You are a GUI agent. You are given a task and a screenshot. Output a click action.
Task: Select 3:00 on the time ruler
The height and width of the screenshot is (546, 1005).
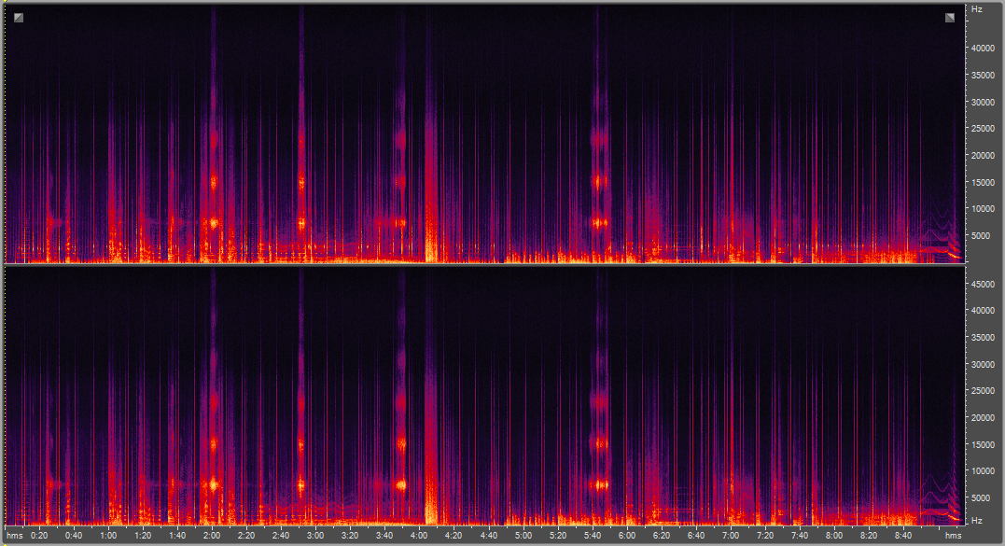(315, 536)
